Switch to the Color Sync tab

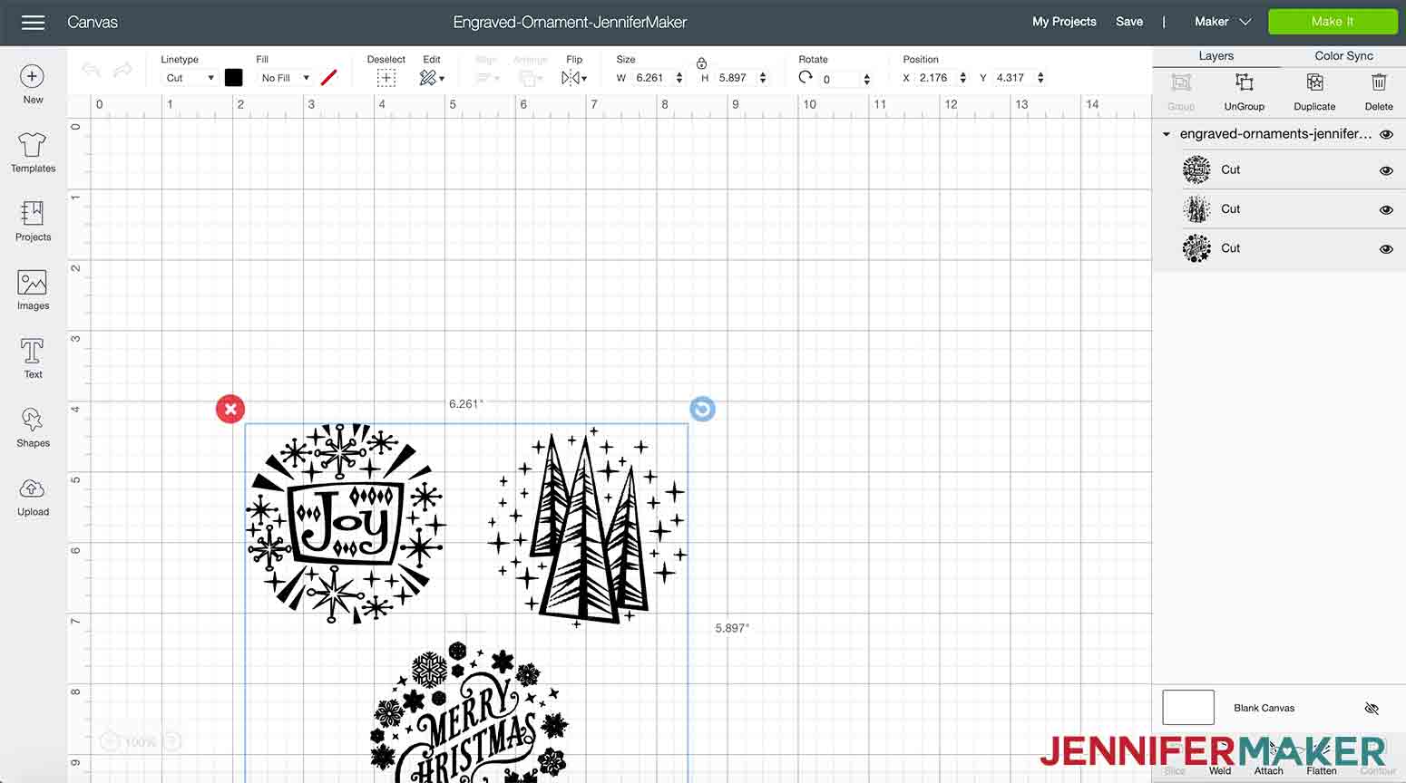tap(1343, 56)
